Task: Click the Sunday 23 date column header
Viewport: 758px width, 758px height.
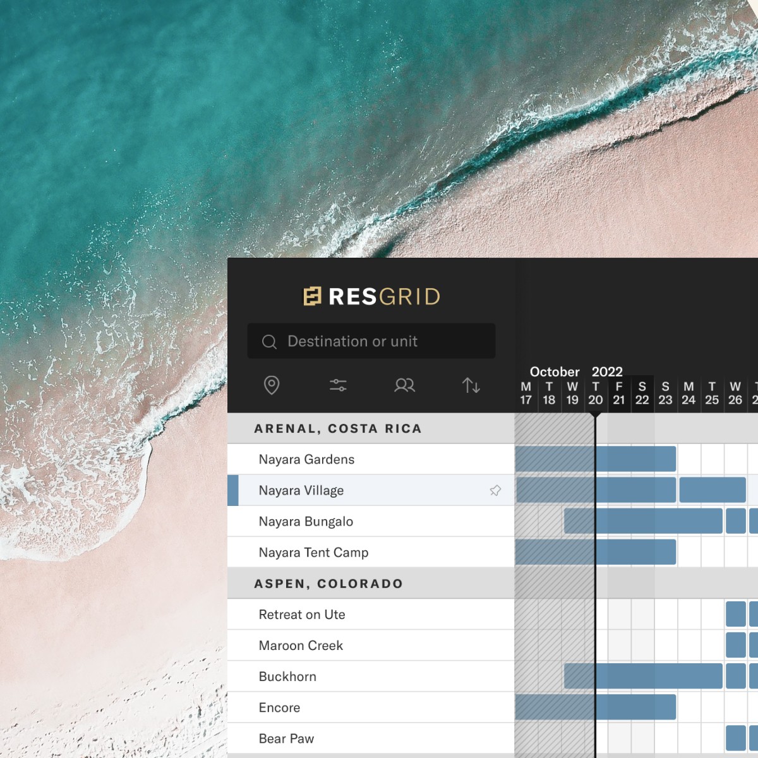Action: 665,393
